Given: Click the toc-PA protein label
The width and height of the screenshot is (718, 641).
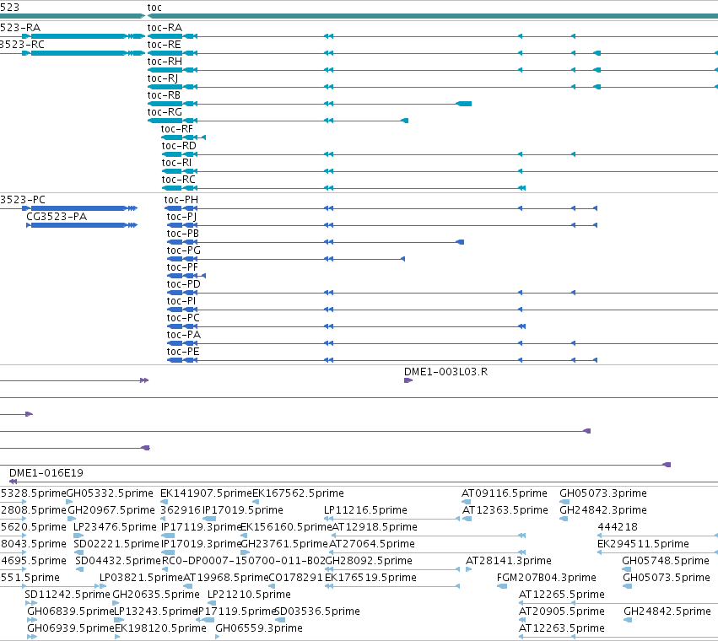Looking at the screenshot, I should [184, 335].
